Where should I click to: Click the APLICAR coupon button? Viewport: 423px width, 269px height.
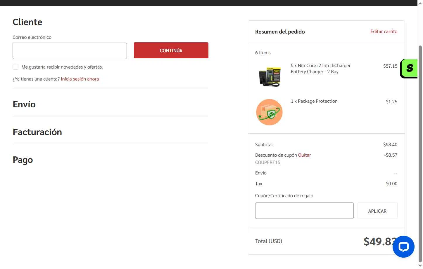(x=377, y=211)
